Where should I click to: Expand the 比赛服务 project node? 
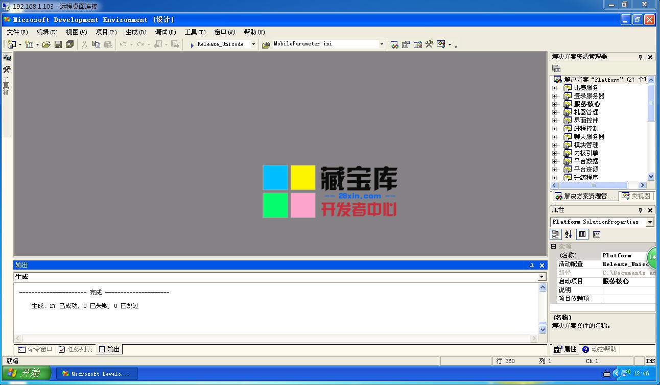pos(555,88)
